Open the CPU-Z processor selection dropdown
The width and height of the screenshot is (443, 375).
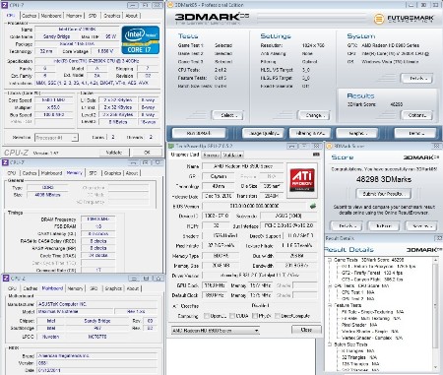pos(75,138)
